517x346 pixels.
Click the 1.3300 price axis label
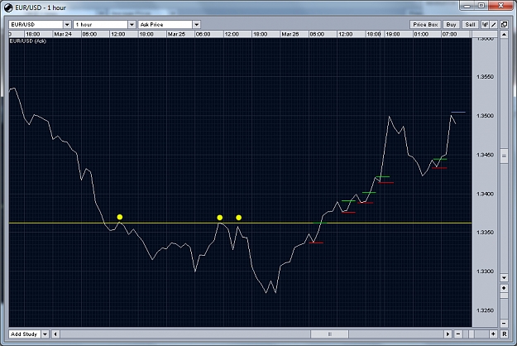pyautogui.click(x=485, y=272)
